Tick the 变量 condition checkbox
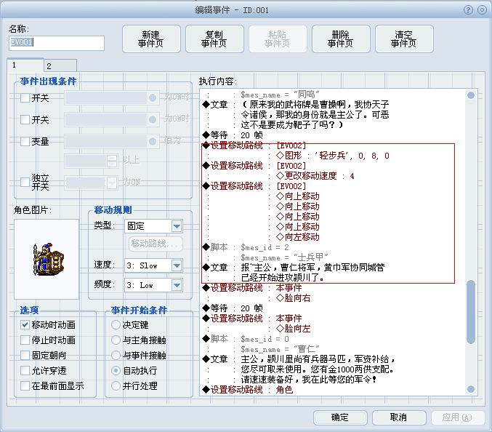Image resolution: width=492 pixels, height=432 pixels. pos(25,141)
